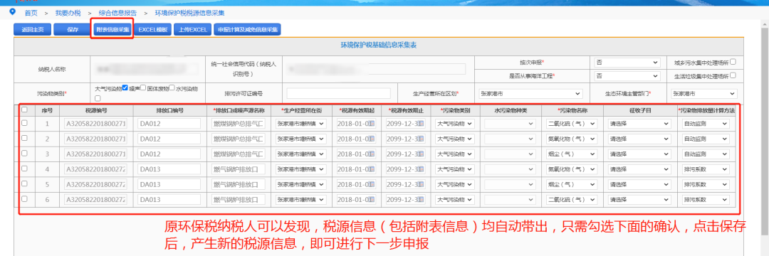Select the checkbox for row 1
The width and height of the screenshot is (769, 256).
tap(24, 124)
